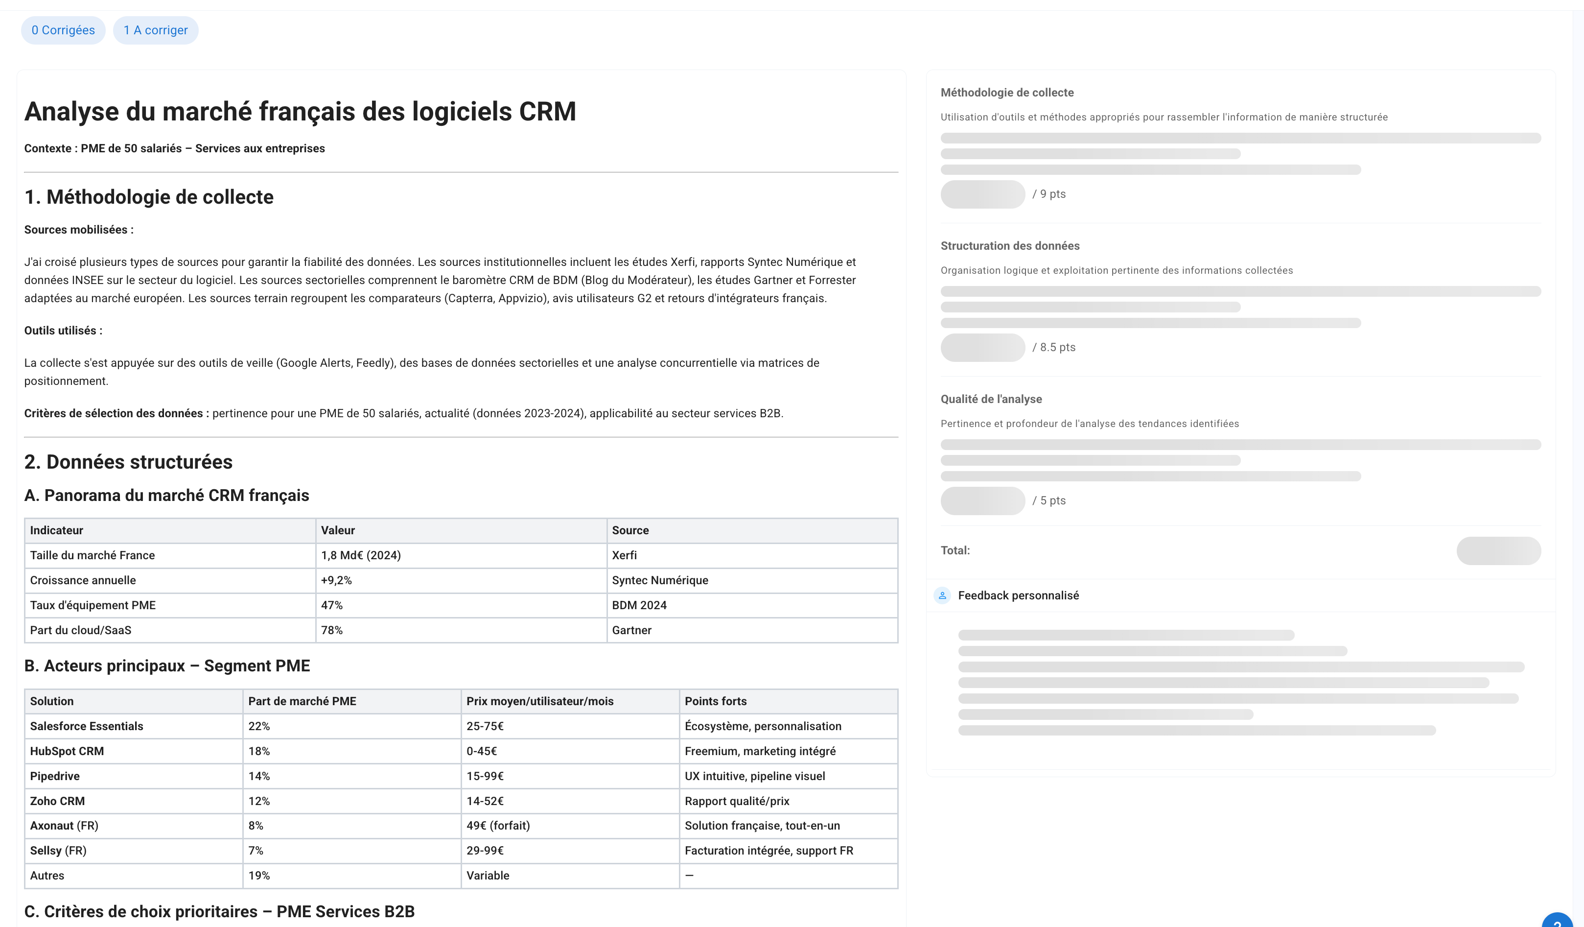Click the "Valeur" column header
Viewport: 1584px width, 927px height.
coord(462,531)
